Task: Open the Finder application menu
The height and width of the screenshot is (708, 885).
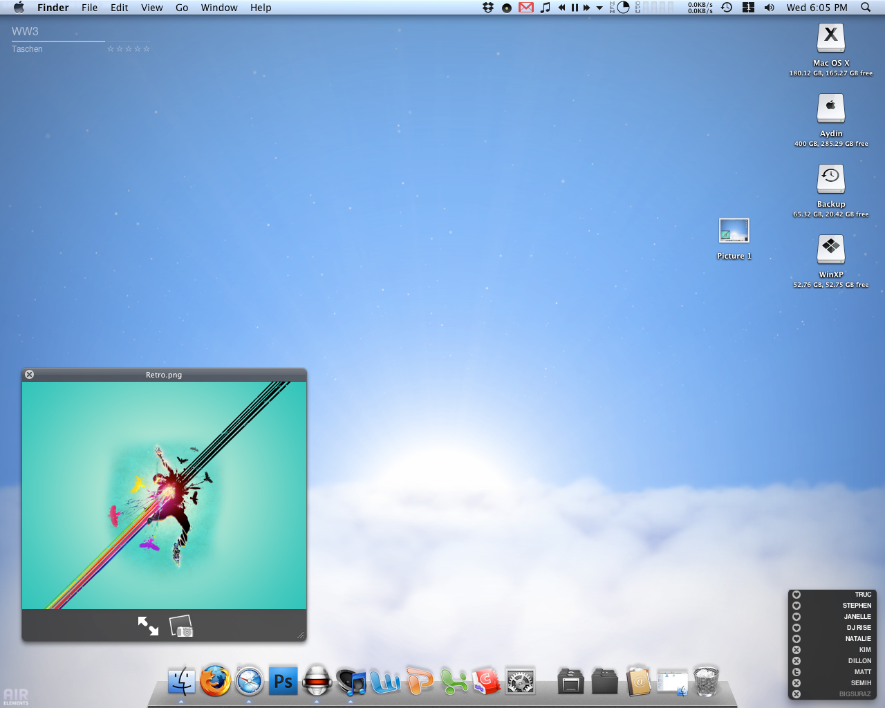Action: 53,8
